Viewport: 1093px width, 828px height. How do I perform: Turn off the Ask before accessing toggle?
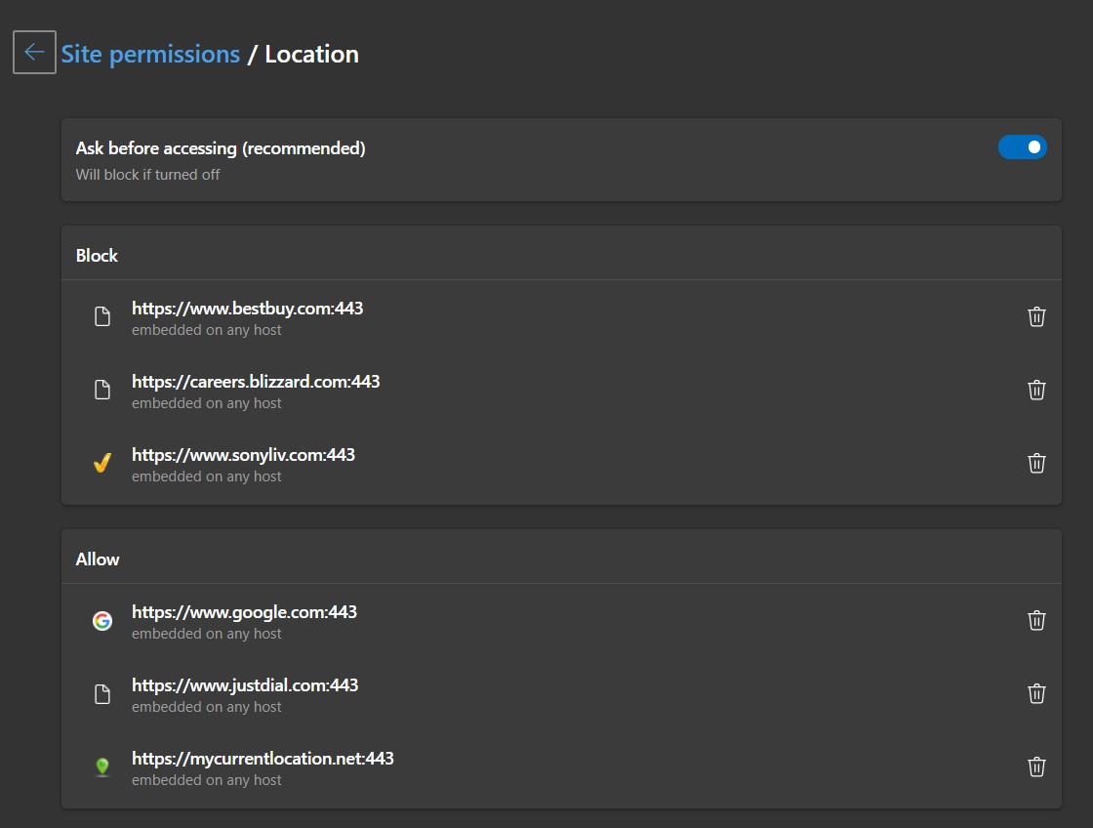coord(1022,147)
